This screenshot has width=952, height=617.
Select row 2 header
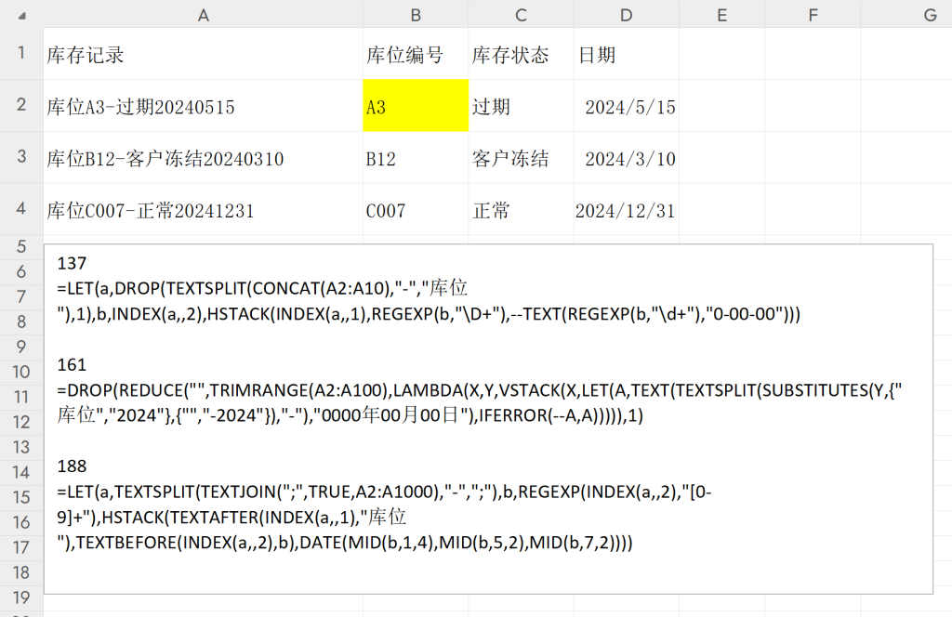[x=21, y=105]
